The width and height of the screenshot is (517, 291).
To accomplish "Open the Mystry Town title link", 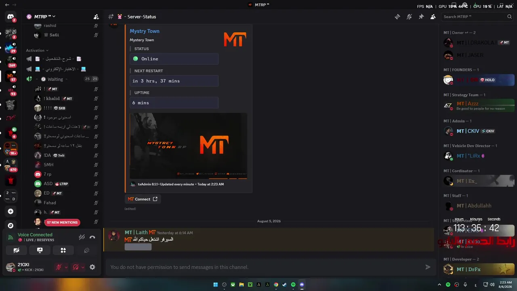I will click(x=145, y=31).
